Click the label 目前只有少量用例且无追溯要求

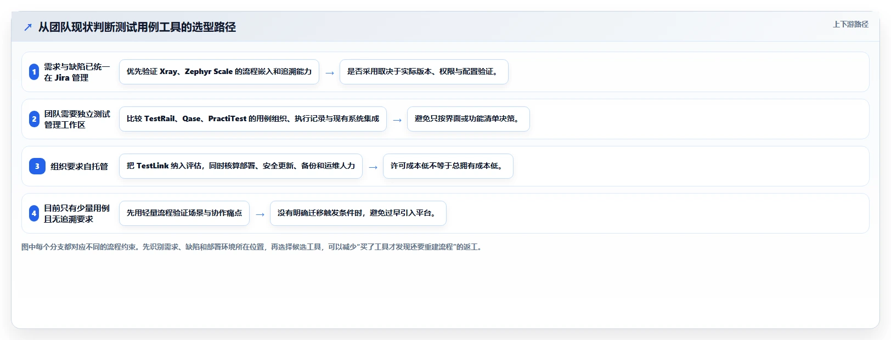tap(77, 213)
